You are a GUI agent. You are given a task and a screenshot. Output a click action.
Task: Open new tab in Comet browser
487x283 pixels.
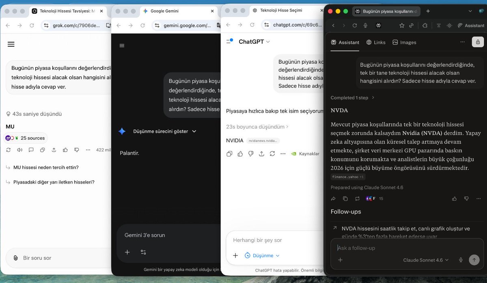click(x=428, y=11)
